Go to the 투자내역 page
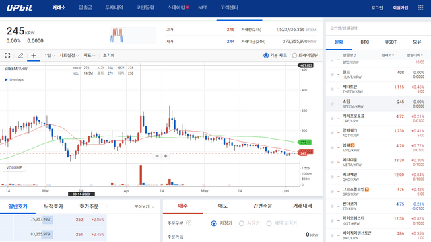 pos(114,7)
